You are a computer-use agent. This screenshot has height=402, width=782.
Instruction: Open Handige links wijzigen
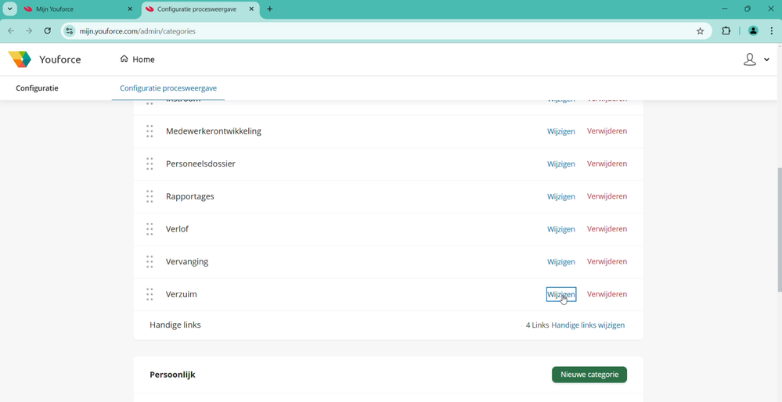(588, 325)
